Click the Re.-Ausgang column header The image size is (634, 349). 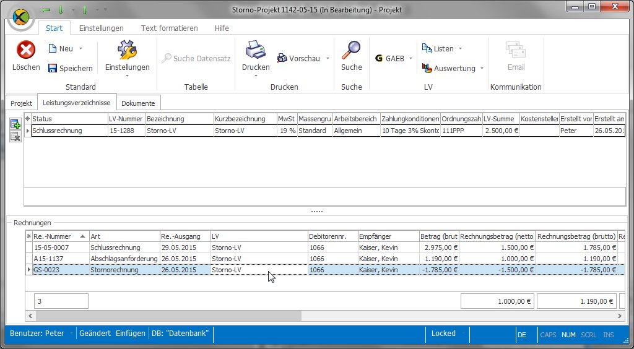pos(185,236)
